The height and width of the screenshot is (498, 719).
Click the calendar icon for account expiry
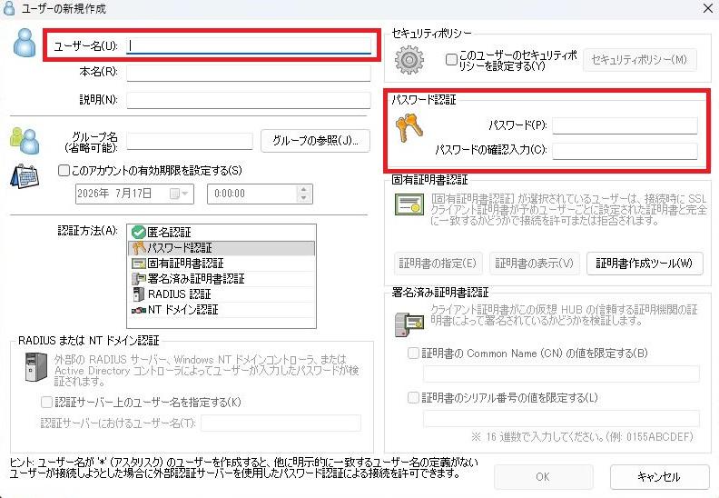(25, 176)
